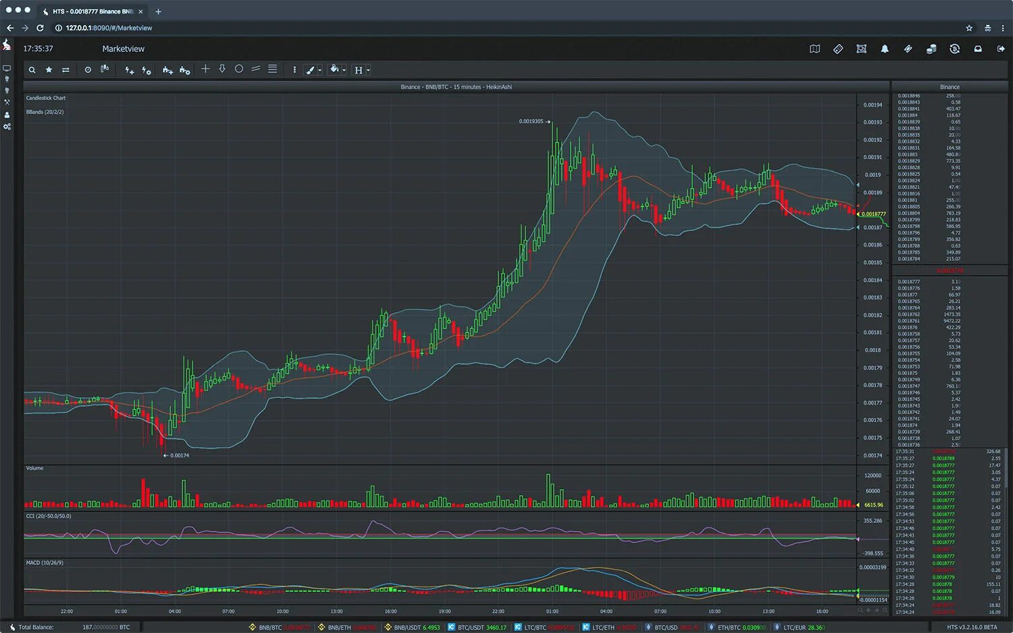
Task: Click the ticket icon in header
Action: pyautogui.click(x=908, y=49)
